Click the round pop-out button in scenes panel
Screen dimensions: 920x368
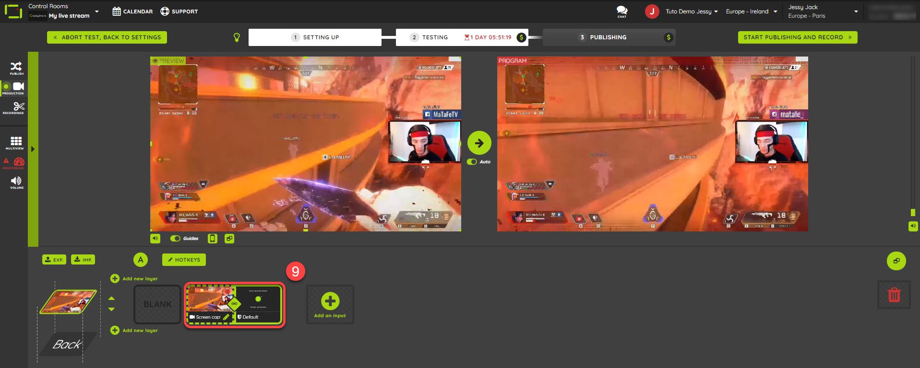click(896, 261)
